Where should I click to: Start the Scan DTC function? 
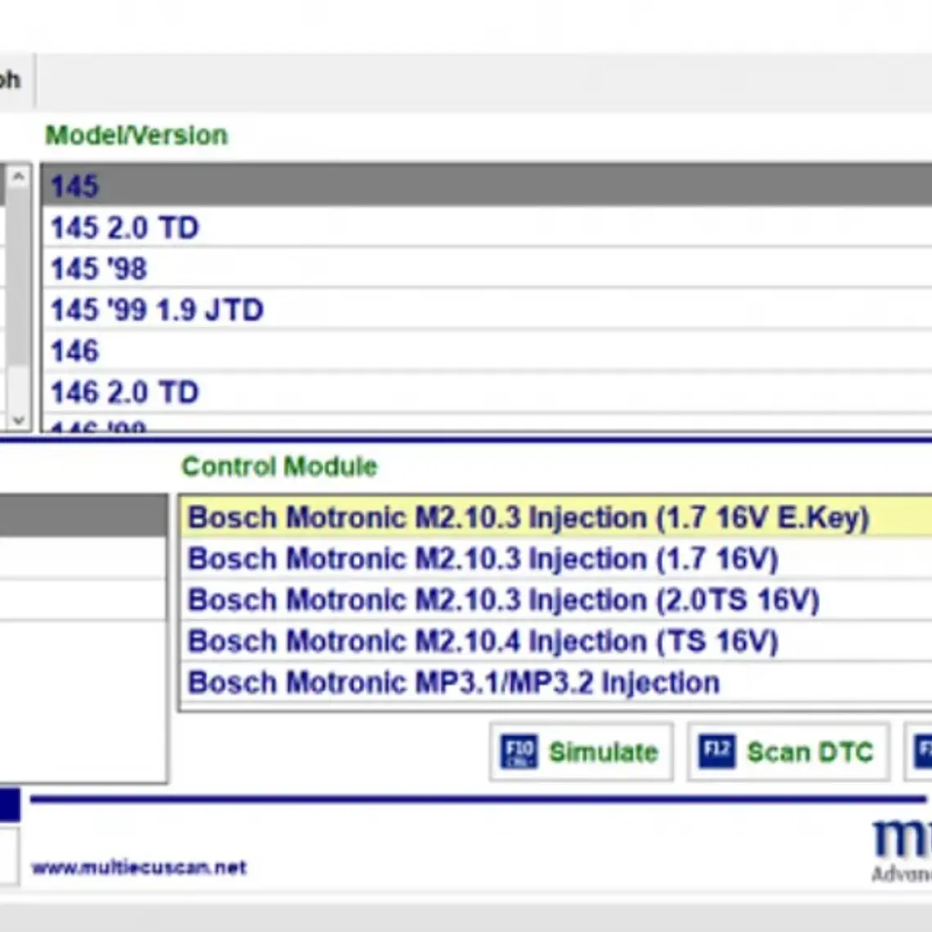coord(788,752)
